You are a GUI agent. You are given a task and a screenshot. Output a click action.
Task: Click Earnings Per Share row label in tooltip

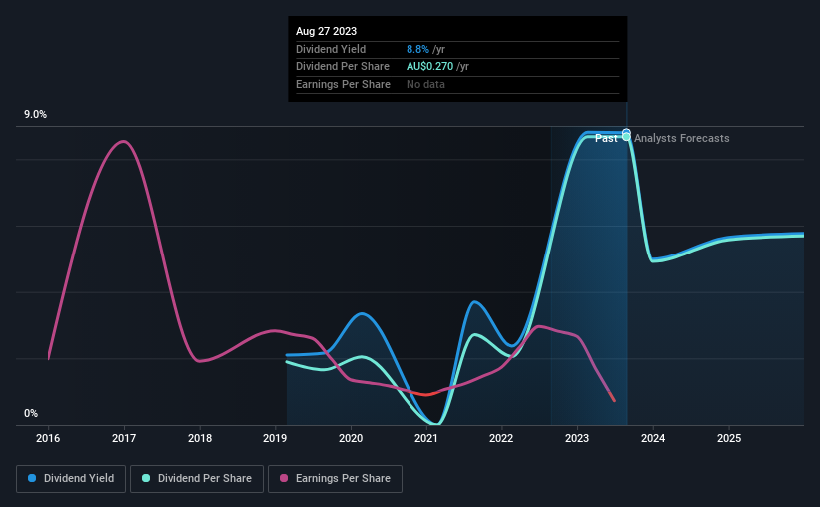click(343, 84)
